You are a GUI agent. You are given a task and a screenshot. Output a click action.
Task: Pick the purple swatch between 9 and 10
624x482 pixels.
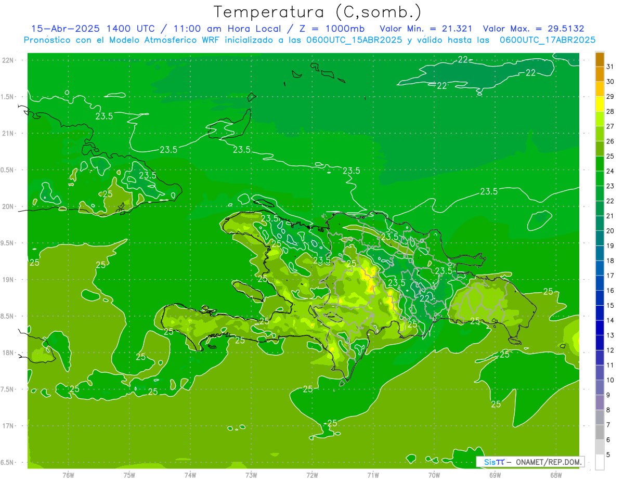(x=600, y=388)
